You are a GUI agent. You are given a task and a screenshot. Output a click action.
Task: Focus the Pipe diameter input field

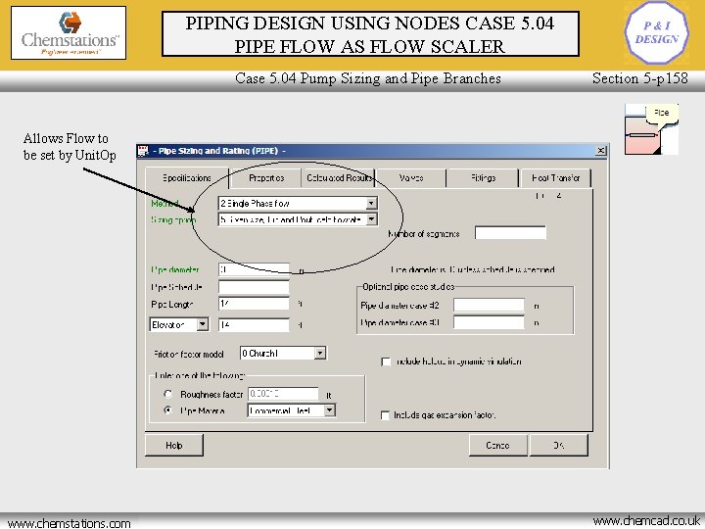point(254,270)
